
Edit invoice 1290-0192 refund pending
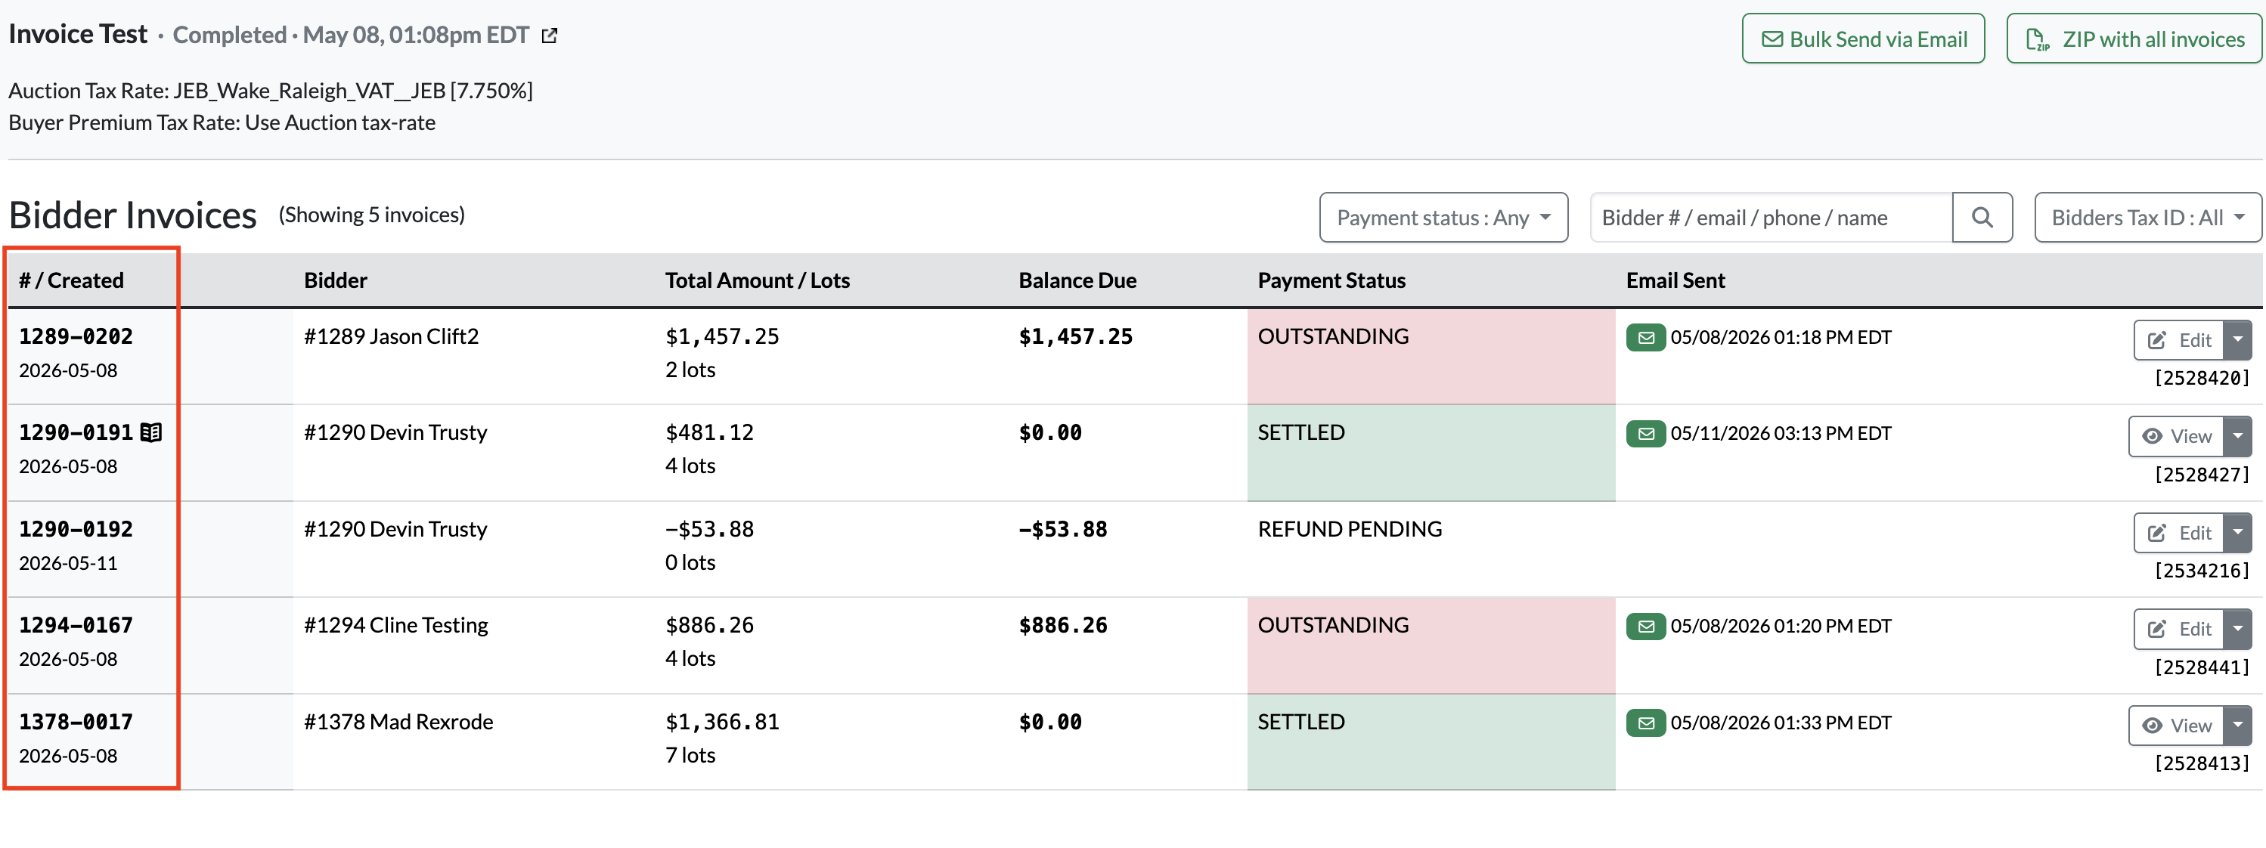tap(2179, 532)
